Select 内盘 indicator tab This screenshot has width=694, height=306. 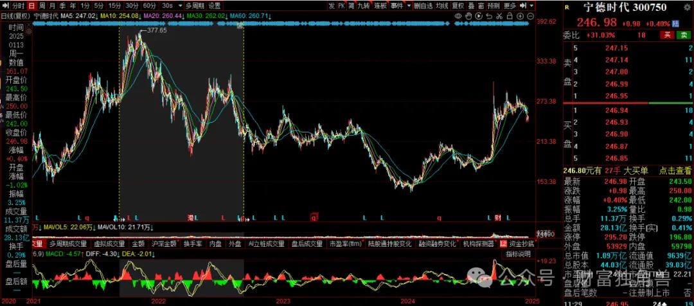pyautogui.click(x=215, y=244)
